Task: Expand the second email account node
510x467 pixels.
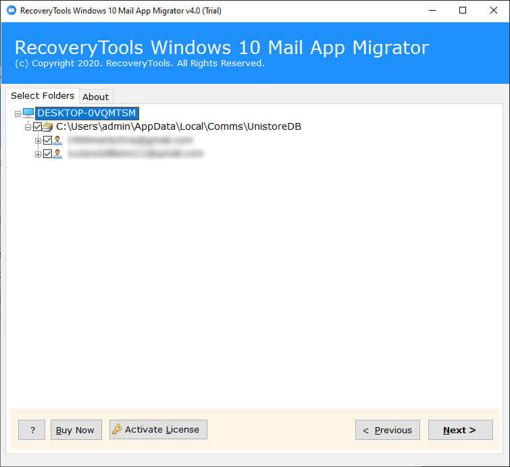Action: 39,154
